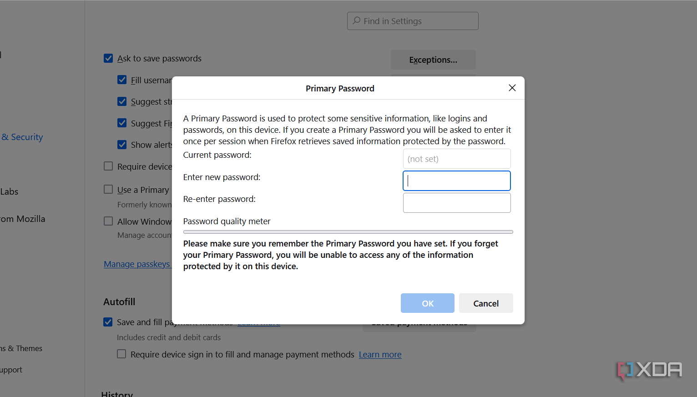Image resolution: width=697 pixels, height=397 pixels.
Task: Uncheck Ask to save passwords
Action: (x=108, y=58)
